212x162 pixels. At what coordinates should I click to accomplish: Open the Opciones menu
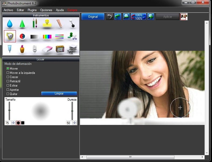[x=46, y=10]
